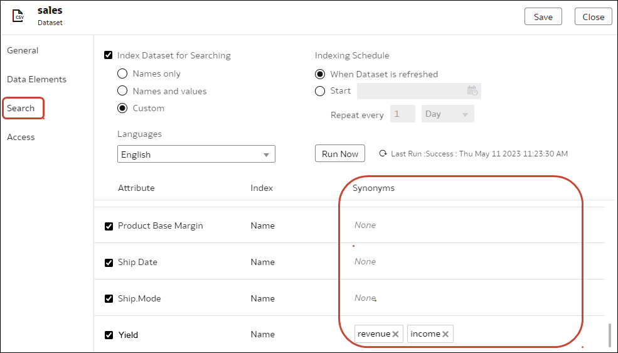The width and height of the screenshot is (618, 353).
Task: Click Index value for Product Base Margin
Action: click(262, 225)
